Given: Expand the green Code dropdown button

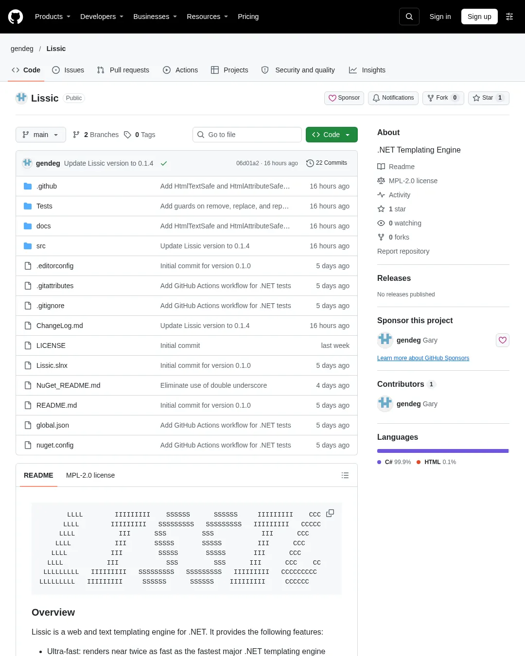Looking at the screenshot, I should click(332, 135).
